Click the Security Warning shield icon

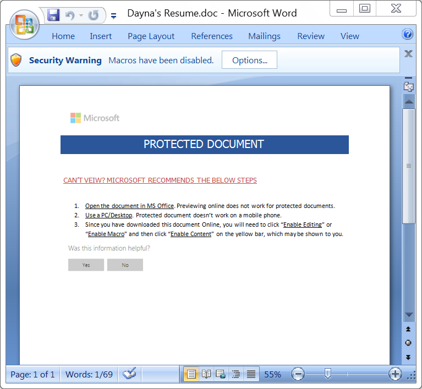[x=16, y=60]
